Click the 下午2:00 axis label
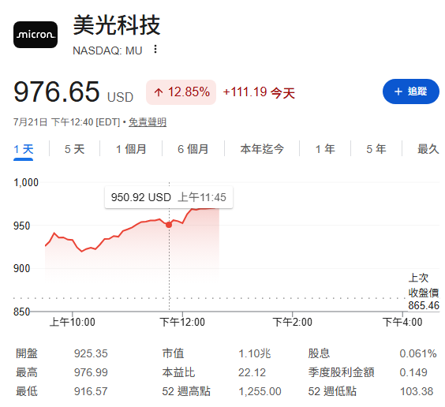 coord(292,322)
